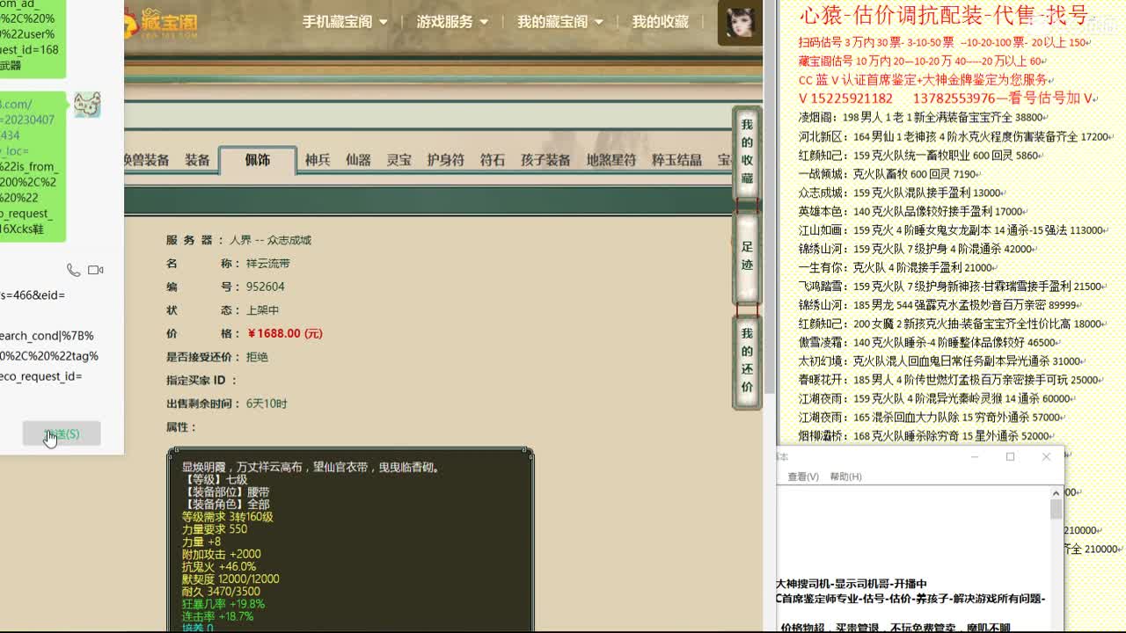Open the 灵宝 tab

(x=398, y=160)
